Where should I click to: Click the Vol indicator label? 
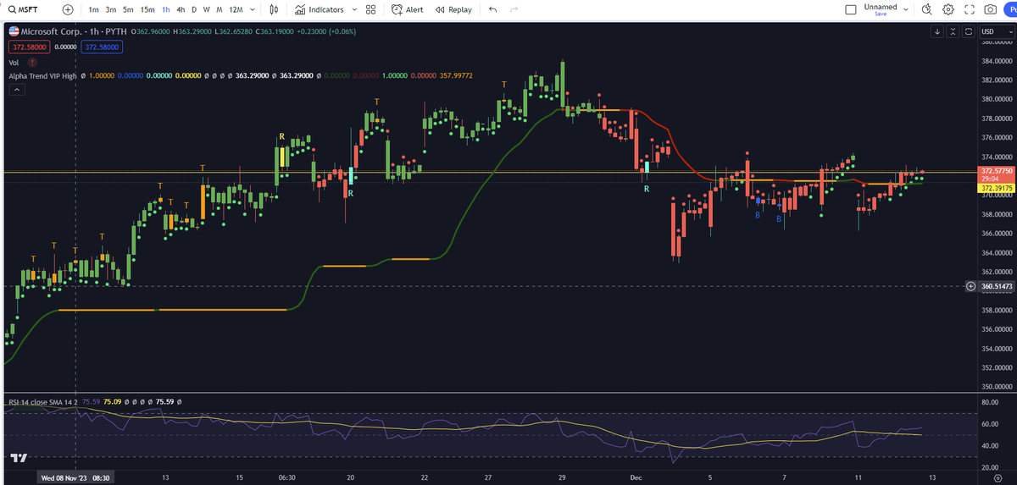tap(14, 63)
